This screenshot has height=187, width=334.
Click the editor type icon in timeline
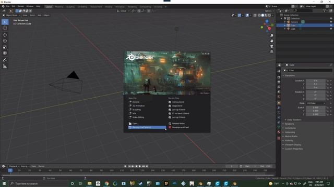coord(4,166)
